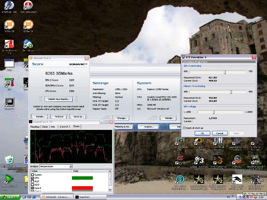Screen dimensions: 267x200
Task: Uncheck the CPU checkbox in SpeedFan
Action: pos(33,178)
